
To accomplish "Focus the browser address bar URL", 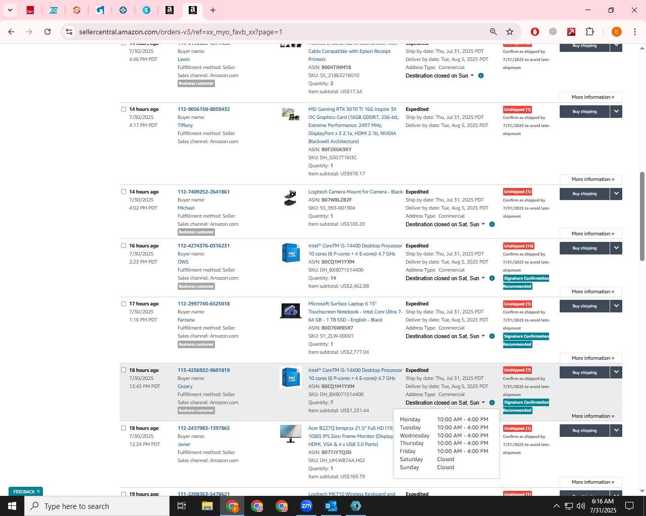I will [x=181, y=32].
